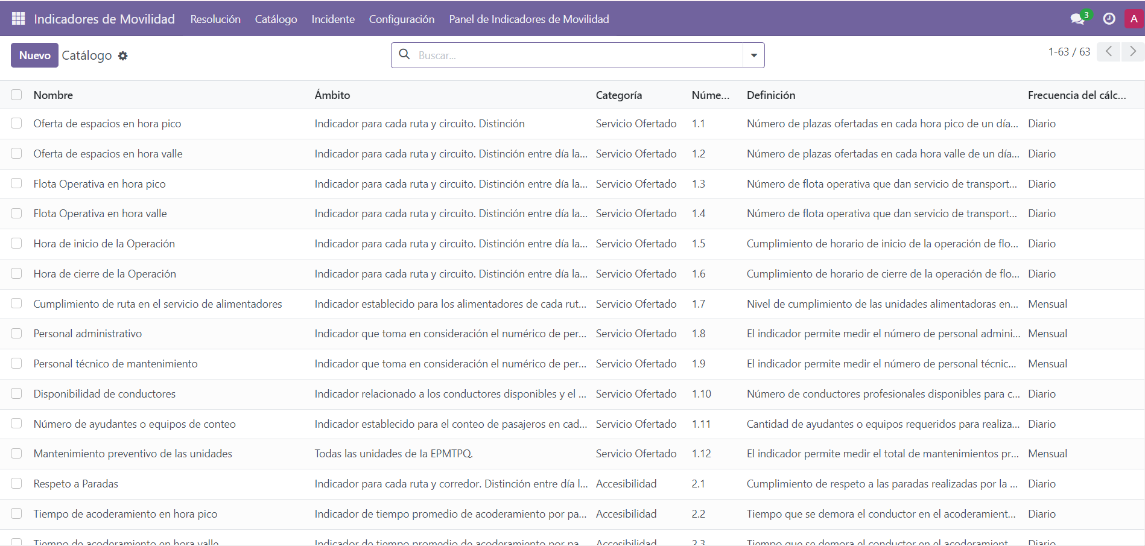
Task: Check the Respeto a Paradas row
Action: click(x=16, y=483)
